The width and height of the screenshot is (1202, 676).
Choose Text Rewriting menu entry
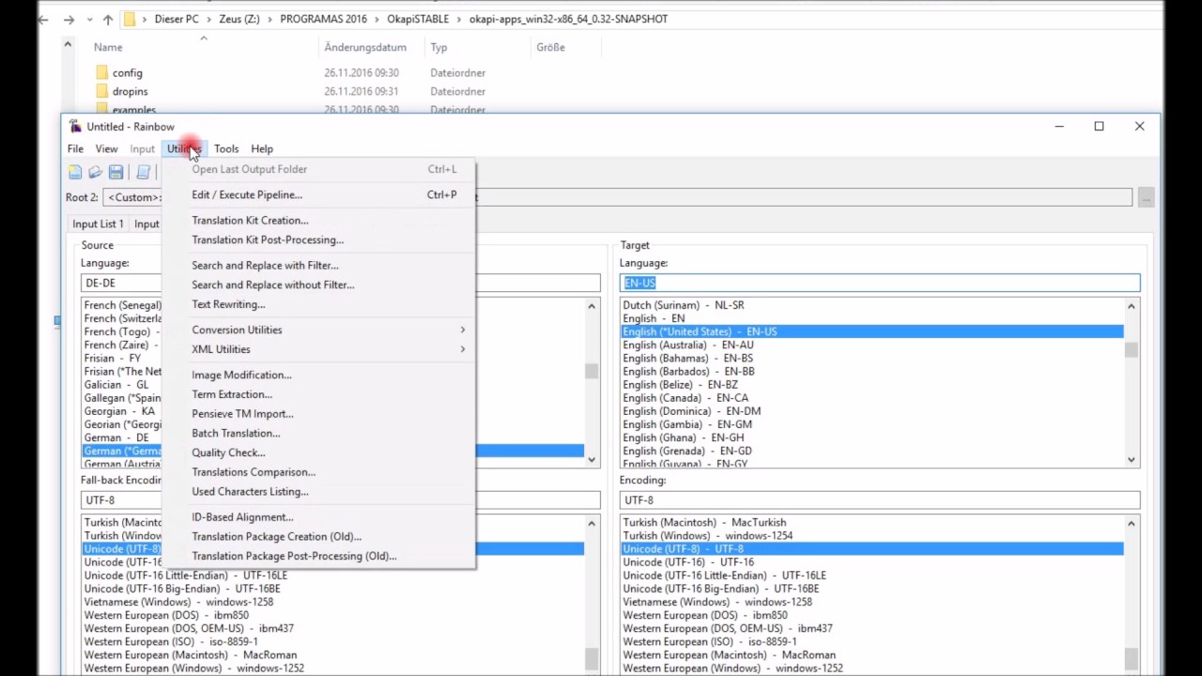pyautogui.click(x=319, y=304)
